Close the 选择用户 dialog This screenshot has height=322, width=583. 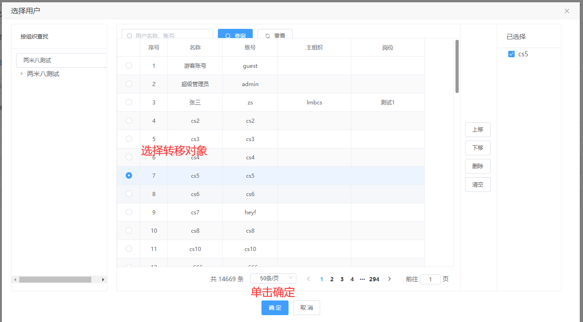pos(567,11)
